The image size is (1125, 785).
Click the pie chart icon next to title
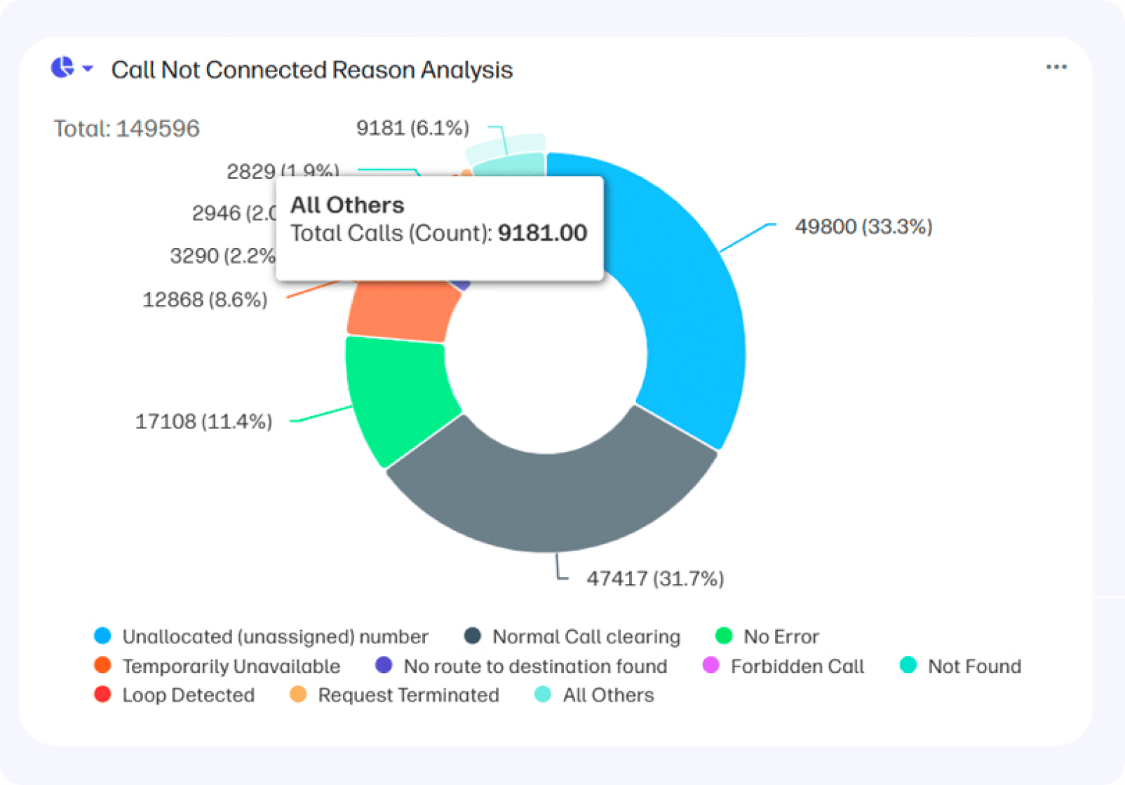point(62,68)
